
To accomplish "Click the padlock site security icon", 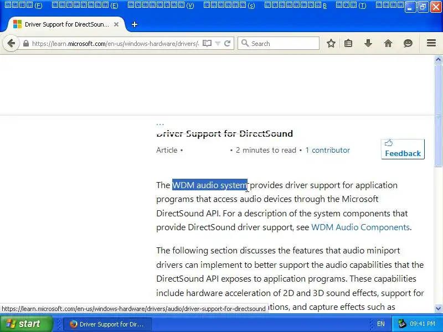I will pos(26,44).
